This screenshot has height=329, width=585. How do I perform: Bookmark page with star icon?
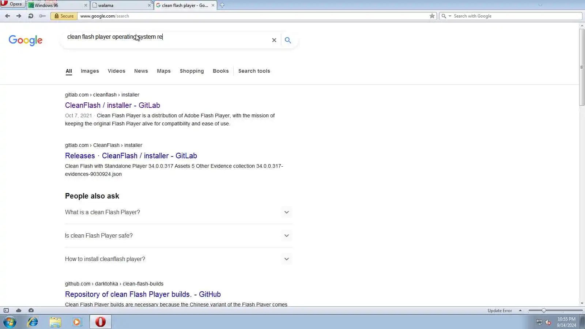(x=432, y=16)
